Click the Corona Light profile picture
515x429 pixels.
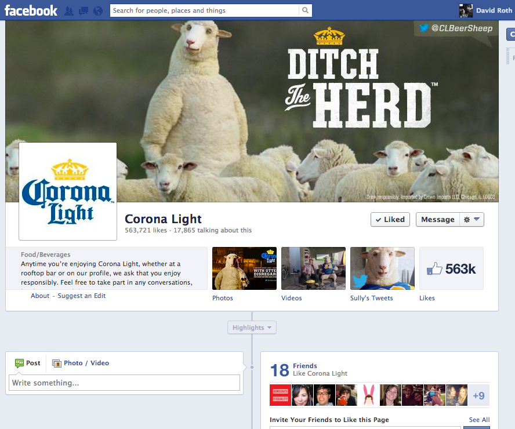[x=68, y=191]
